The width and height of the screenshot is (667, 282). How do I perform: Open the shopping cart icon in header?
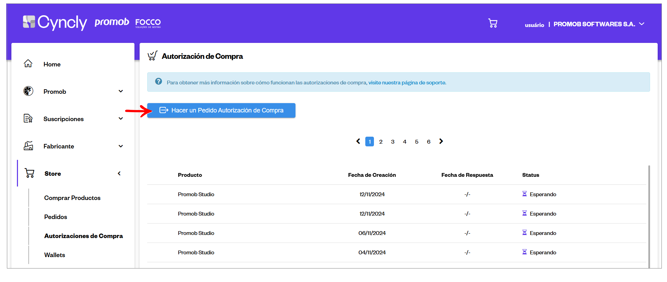click(492, 23)
